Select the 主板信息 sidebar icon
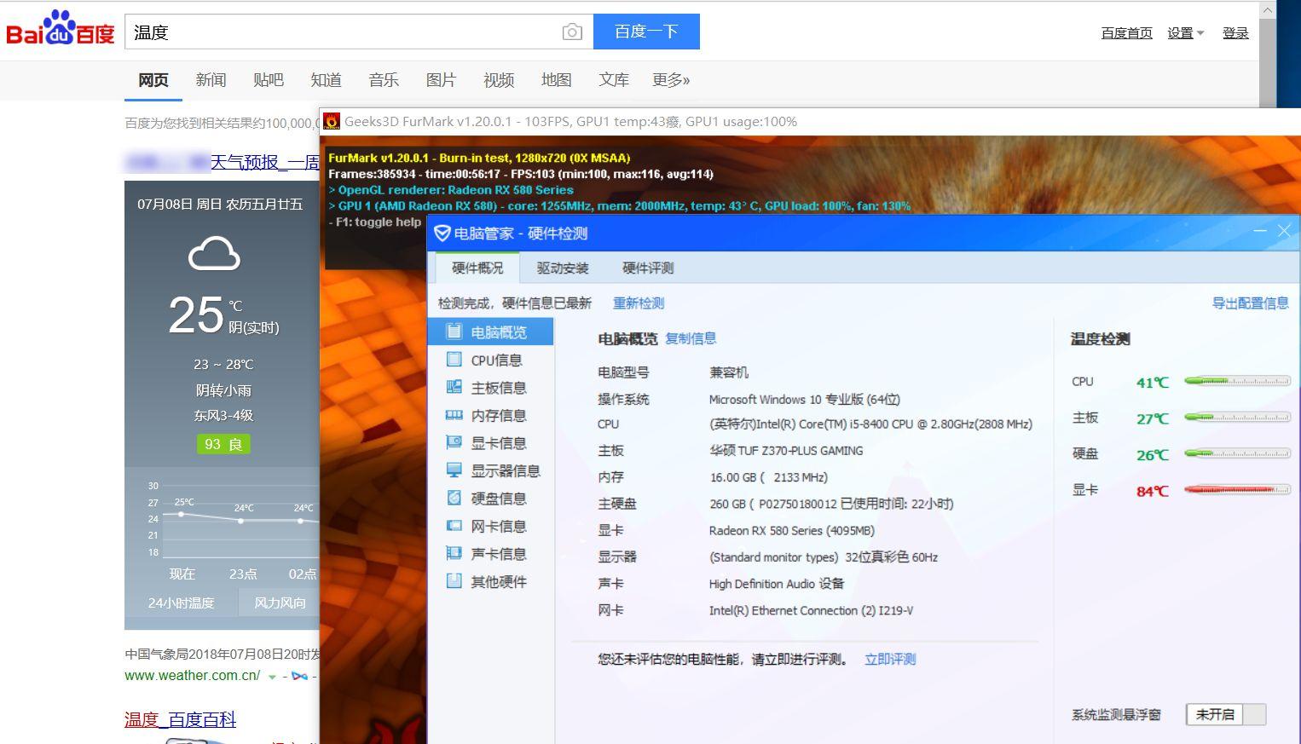 tap(454, 387)
